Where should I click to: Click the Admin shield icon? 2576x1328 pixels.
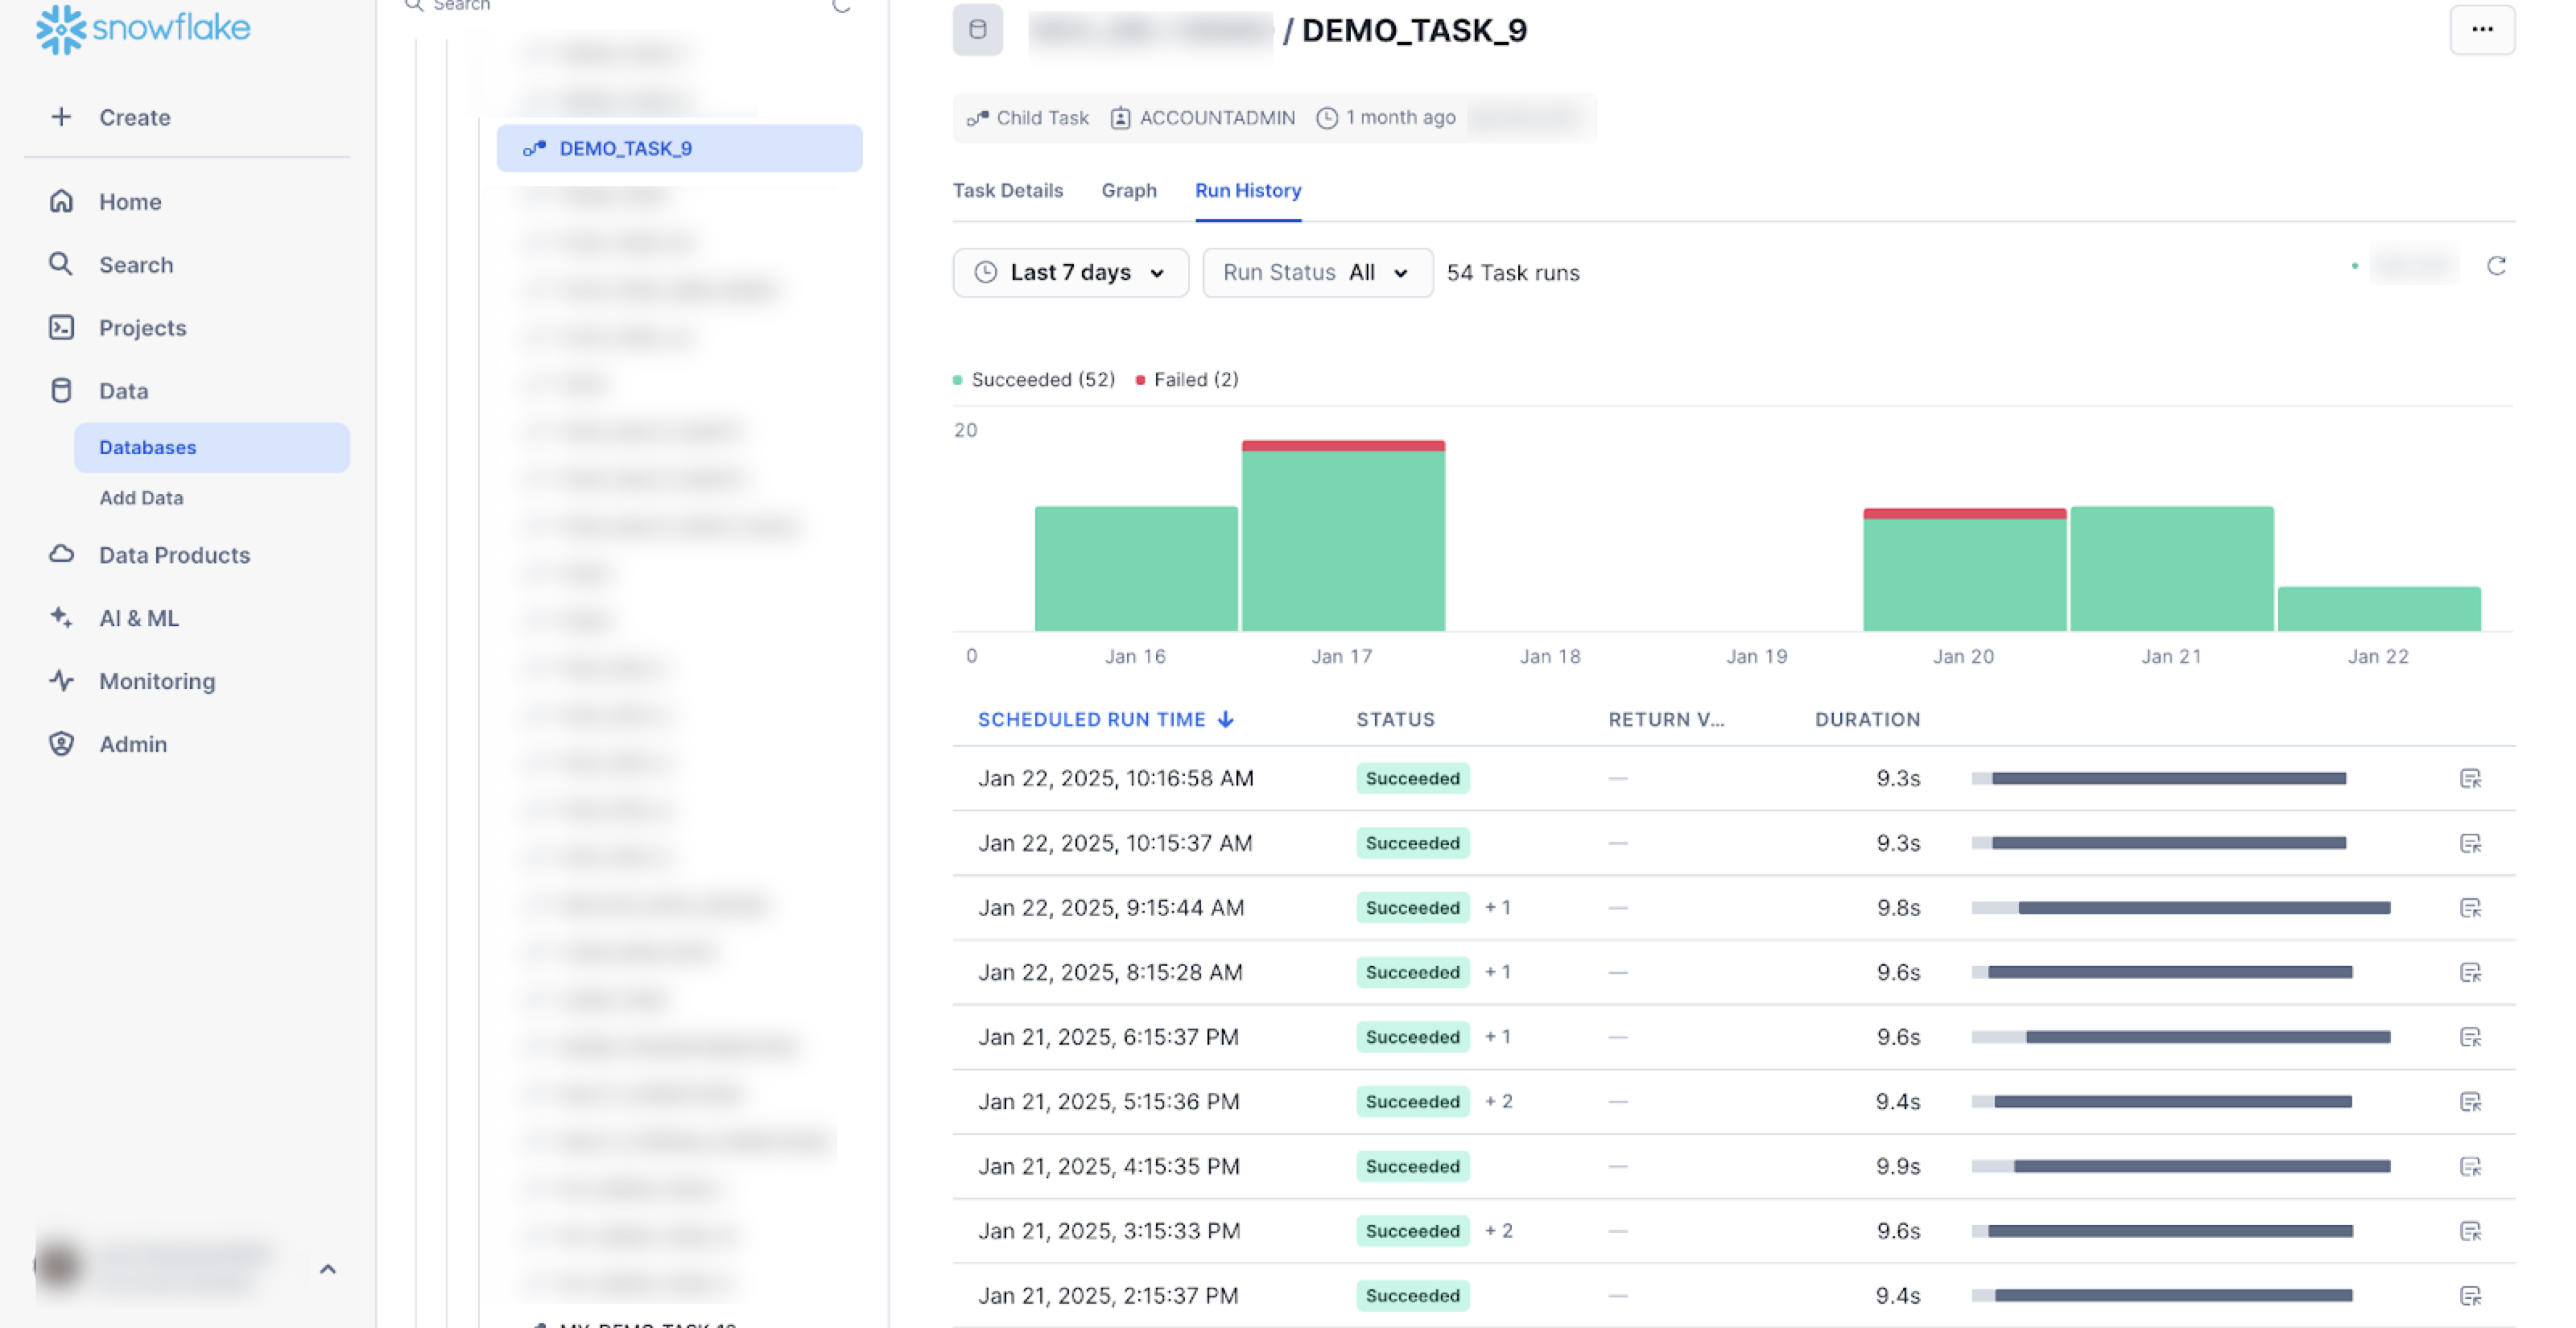click(61, 744)
